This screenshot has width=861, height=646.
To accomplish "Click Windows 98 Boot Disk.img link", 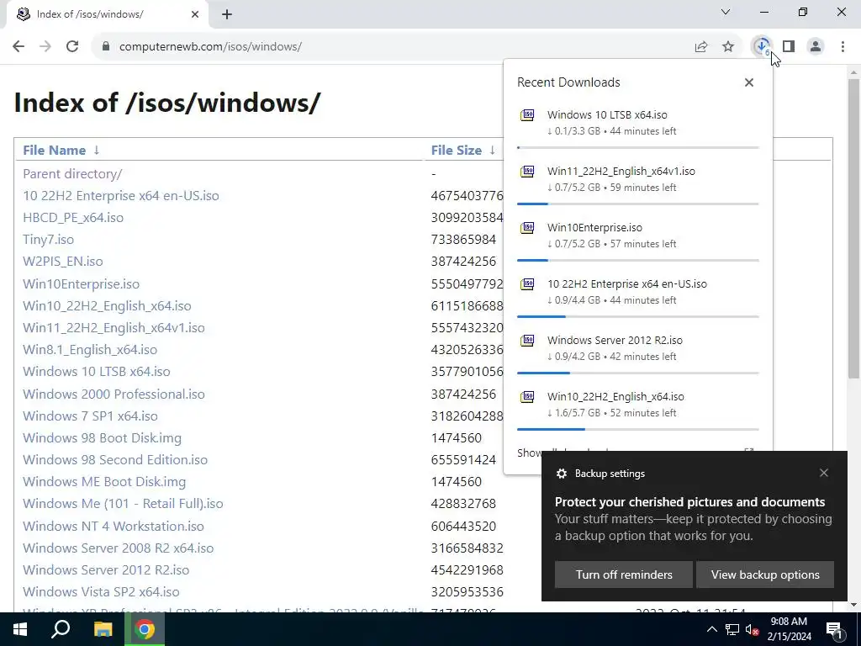I will (x=102, y=437).
